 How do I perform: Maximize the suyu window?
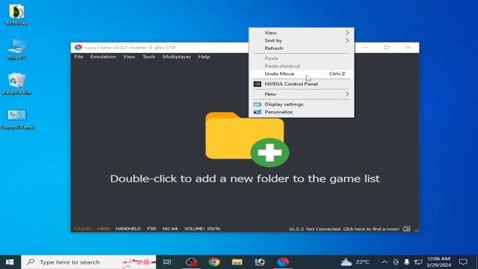(387, 47)
